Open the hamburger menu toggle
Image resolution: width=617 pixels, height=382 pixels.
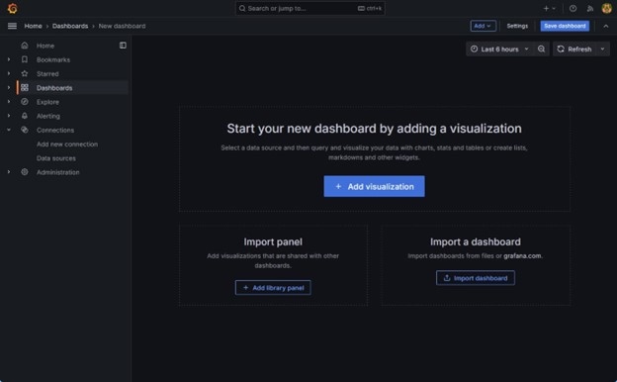[12, 26]
